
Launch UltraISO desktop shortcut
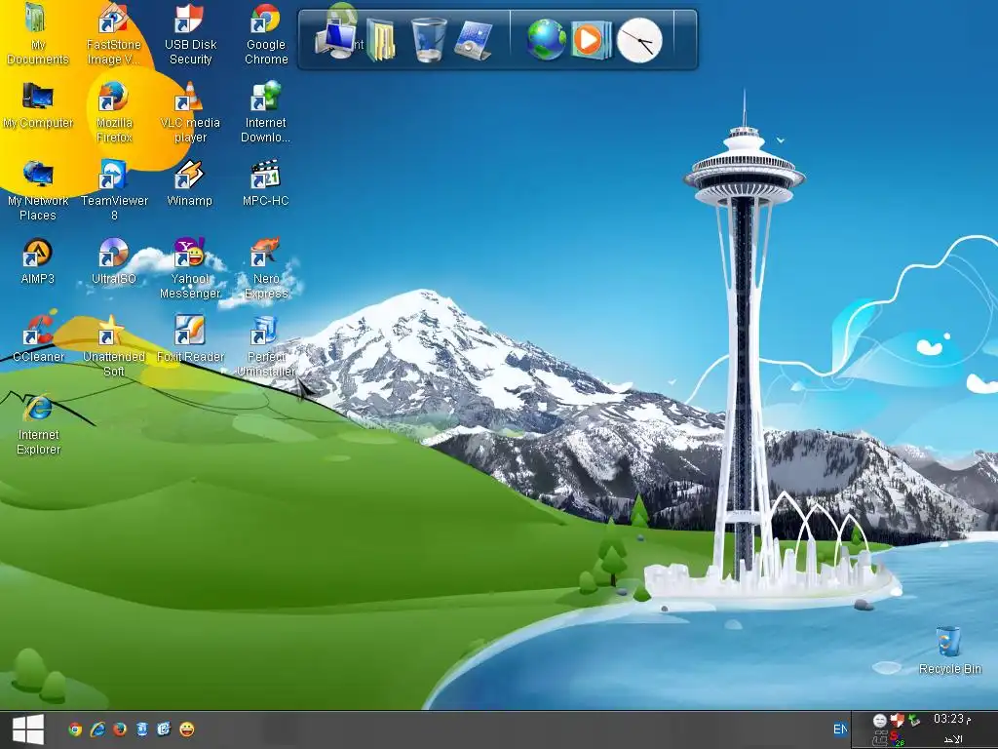(x=113, y=261)
